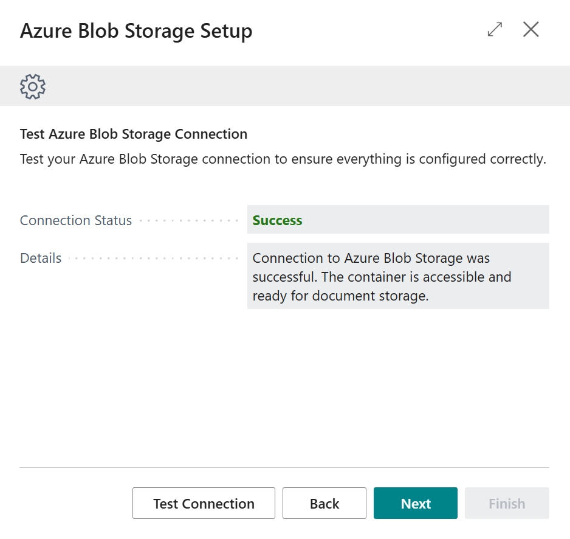Click the gear settings icon

pyautogui.click(x=33, y=86)
